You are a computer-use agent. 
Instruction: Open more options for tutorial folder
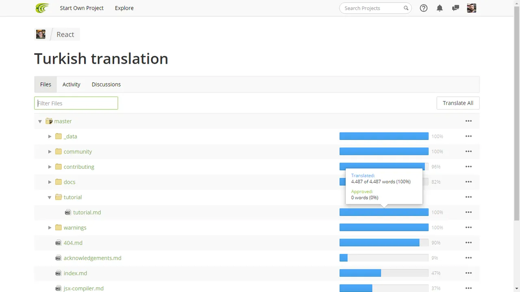(468, 197)
